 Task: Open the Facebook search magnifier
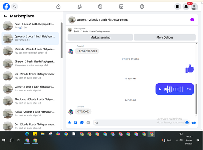click(x=15, y=6)
